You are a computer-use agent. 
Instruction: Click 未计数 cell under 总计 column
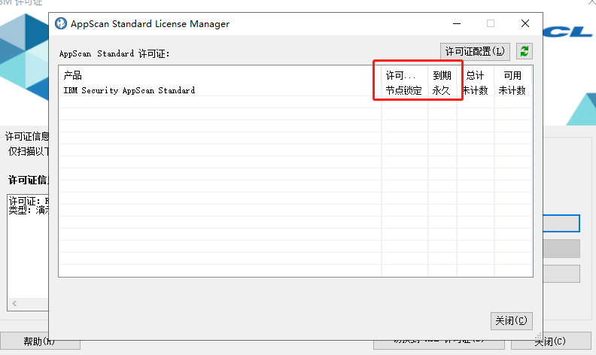point(475,90)
